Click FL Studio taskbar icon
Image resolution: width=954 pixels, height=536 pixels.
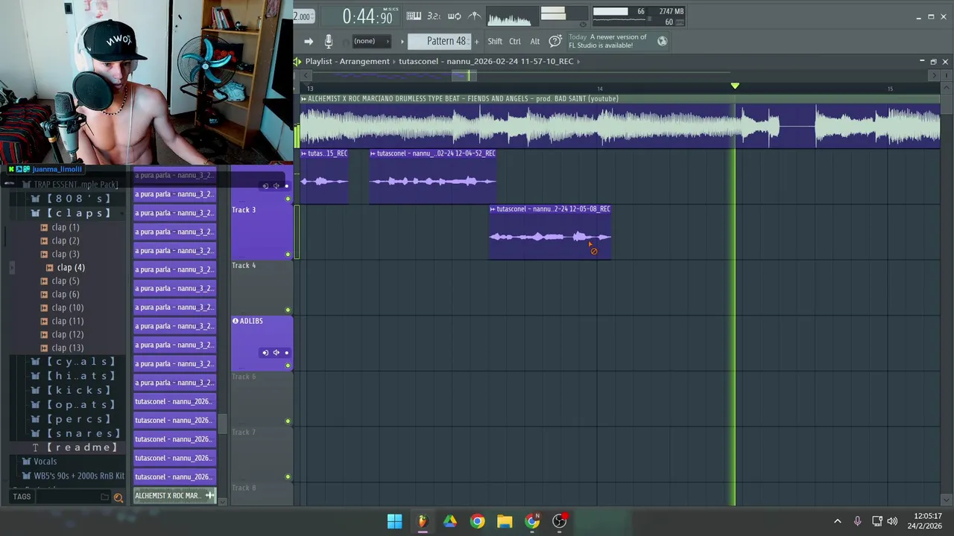coord(423,521)
